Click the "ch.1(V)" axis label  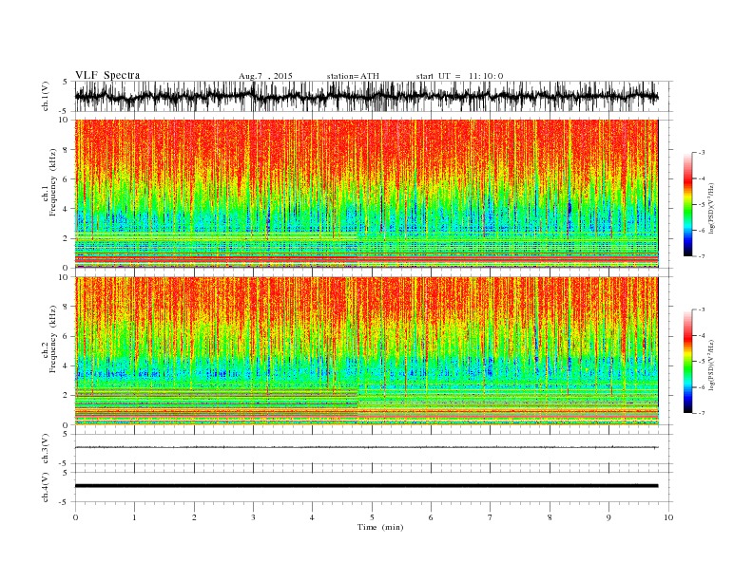coord(46,98)
